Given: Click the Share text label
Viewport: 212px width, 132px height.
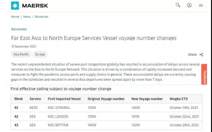Looking at the screenshot, I should (x=192, y=54).
